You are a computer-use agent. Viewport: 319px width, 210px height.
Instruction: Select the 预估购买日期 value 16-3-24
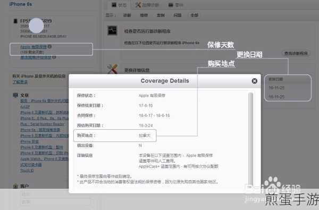click(146, 125)
